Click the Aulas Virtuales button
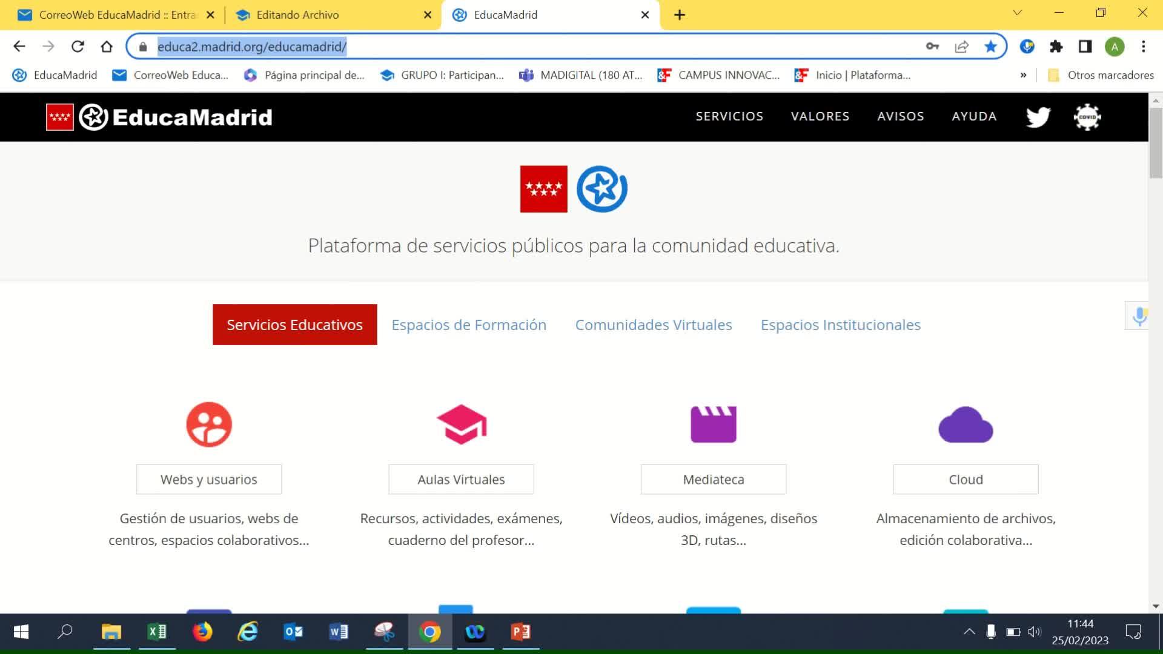 pos(461,479)
